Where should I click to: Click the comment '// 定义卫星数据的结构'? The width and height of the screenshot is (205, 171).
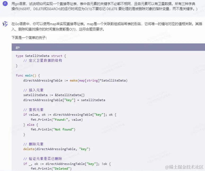click(43, 61)
